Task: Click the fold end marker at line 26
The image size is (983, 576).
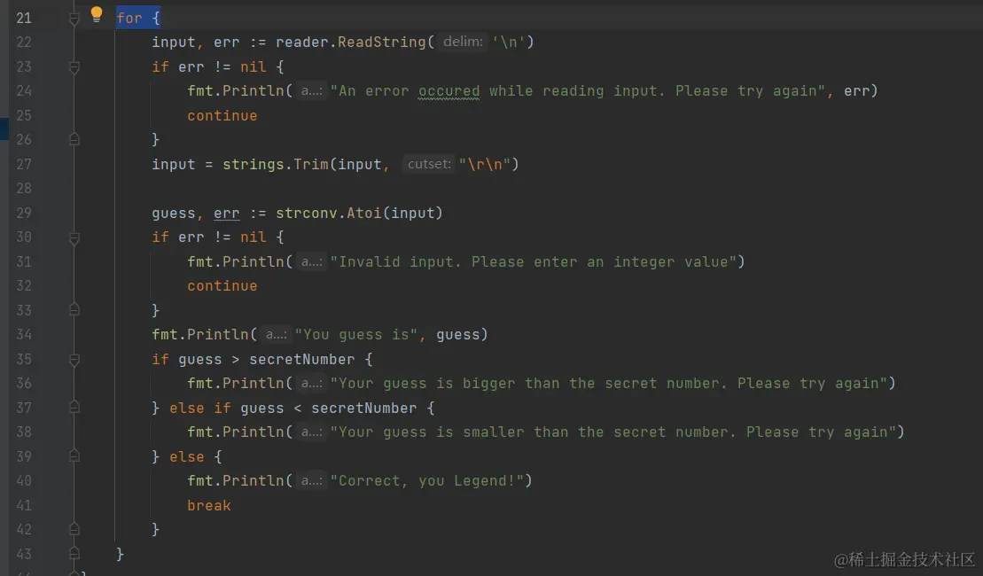Action: [x=74, y=139]
